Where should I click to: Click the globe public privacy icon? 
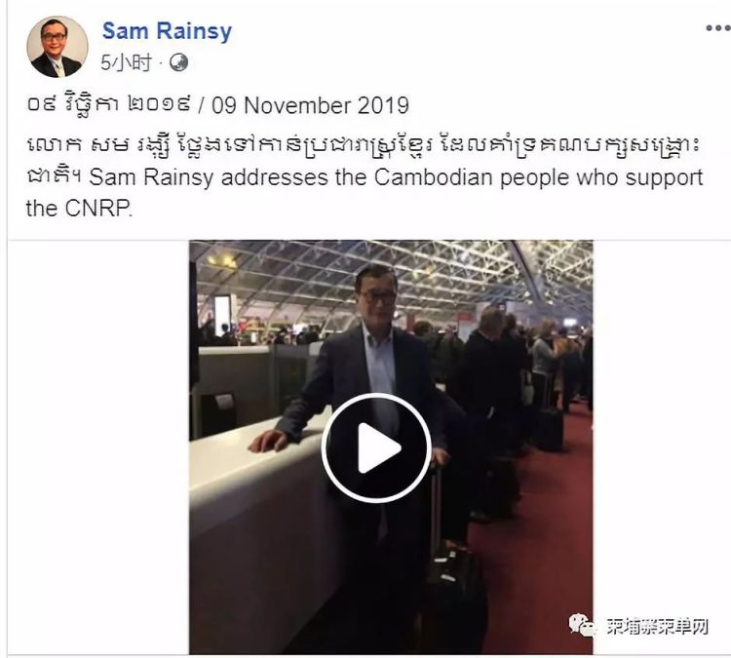(178, 62)
